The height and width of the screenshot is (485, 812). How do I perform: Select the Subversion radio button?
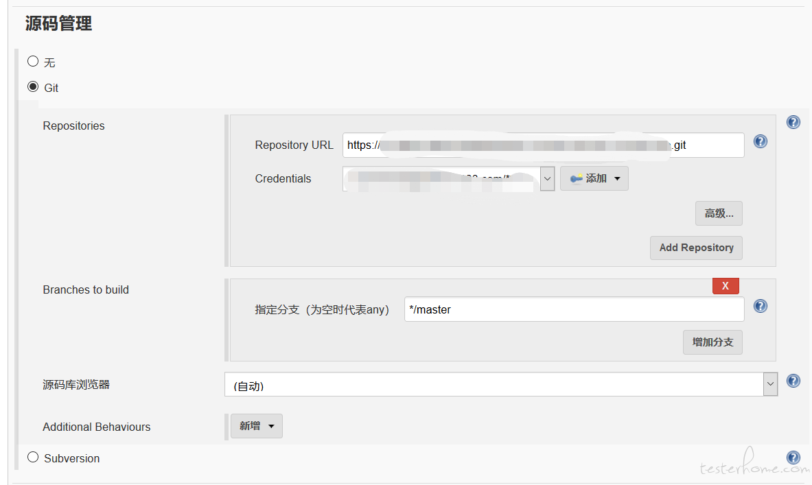[x=33, y=457]
